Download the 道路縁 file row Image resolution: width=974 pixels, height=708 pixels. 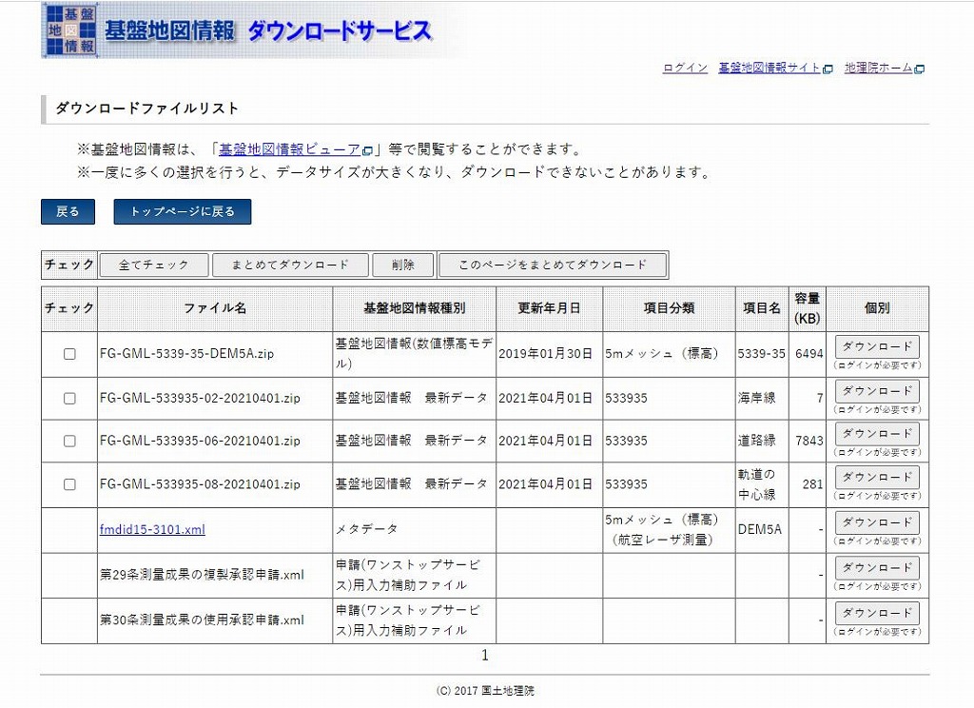point(877,434)
